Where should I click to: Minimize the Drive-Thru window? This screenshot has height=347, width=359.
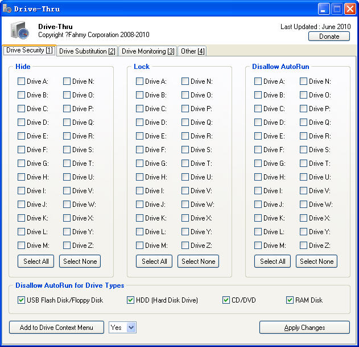point(324,9)
